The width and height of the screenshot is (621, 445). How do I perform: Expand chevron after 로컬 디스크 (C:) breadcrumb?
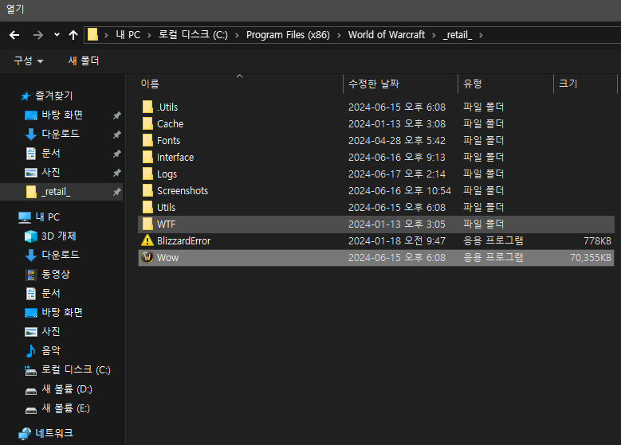click(x=237, y=35)
